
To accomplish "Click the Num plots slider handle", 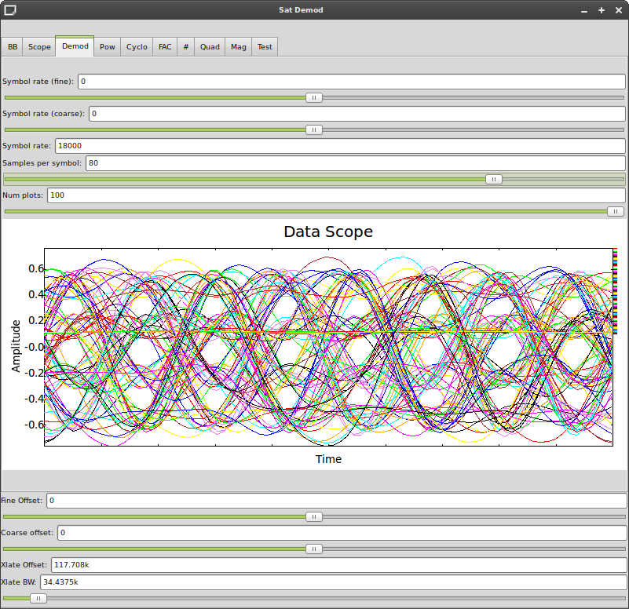I will (616, 211).
